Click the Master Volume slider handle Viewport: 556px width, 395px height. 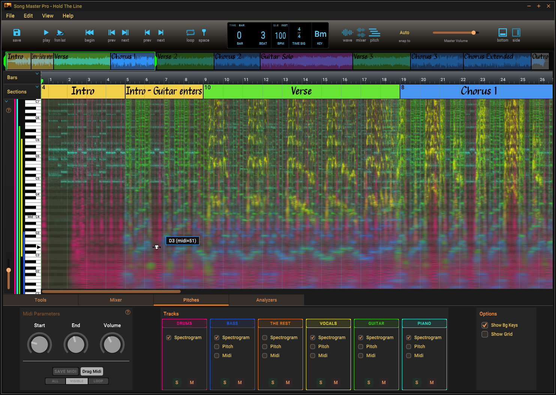coord(474,33)
